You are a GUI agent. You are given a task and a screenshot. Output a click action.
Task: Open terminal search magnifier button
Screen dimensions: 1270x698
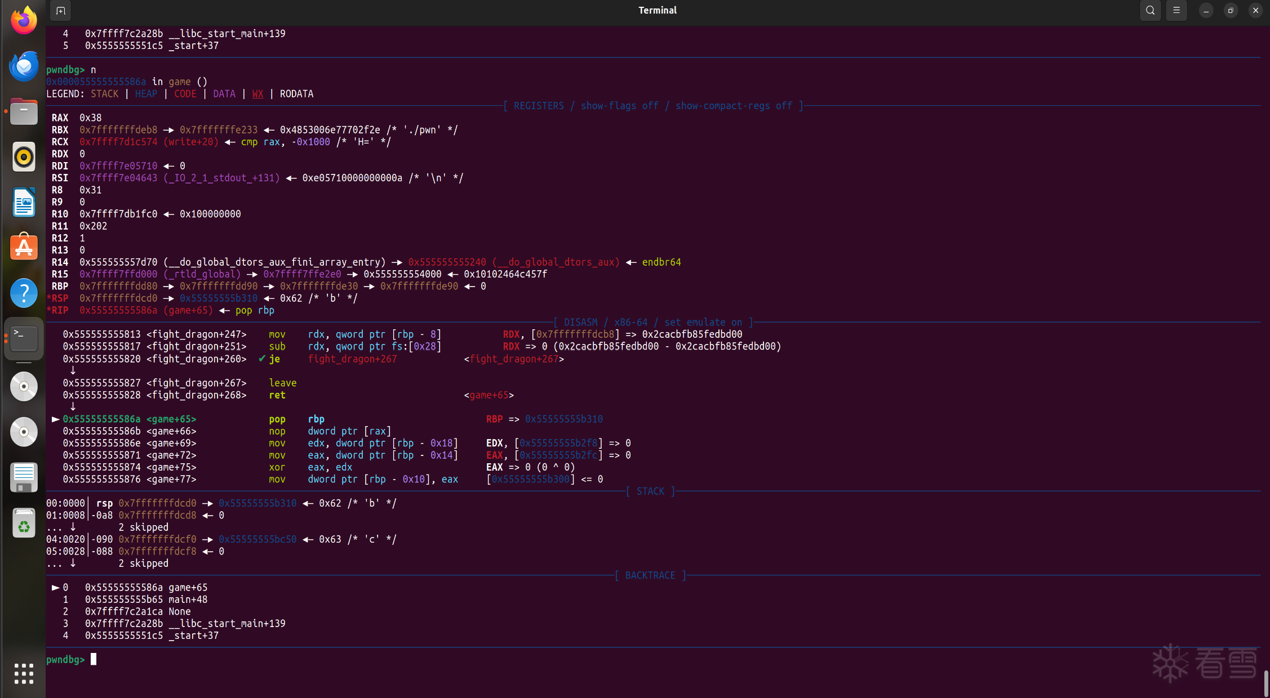1150,11
